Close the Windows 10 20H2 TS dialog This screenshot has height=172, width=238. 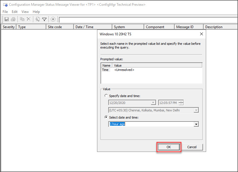point(202,34)
